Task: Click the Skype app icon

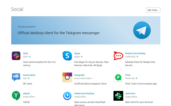Action: [67, 56]
